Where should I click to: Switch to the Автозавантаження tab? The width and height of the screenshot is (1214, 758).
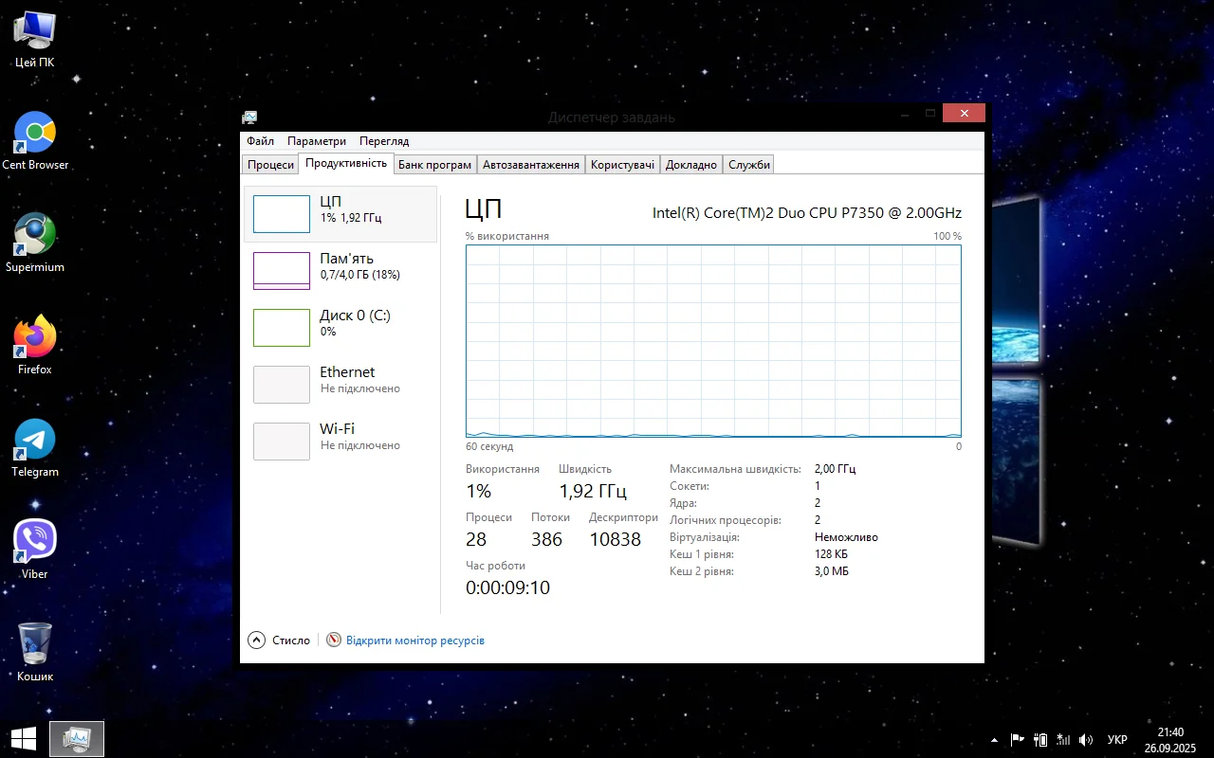[x=530, y=165]
